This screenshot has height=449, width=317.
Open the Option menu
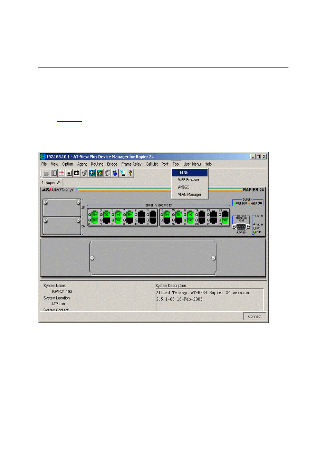click(x=68, y=164)
